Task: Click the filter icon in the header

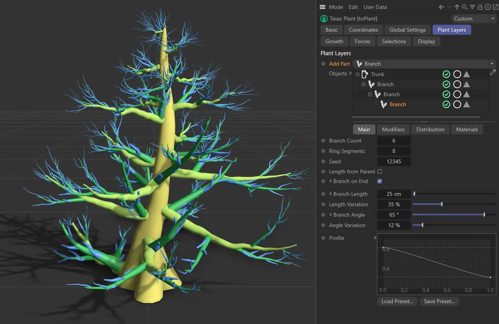Action: point(472,7)
